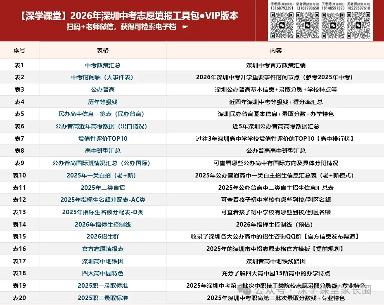
Task: Open the 中考政策汇总 table link
Action: [x=102, y=65]
